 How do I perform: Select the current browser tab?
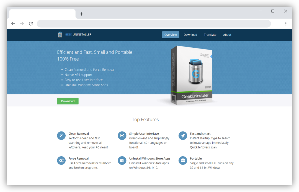(x=42, y=14)
